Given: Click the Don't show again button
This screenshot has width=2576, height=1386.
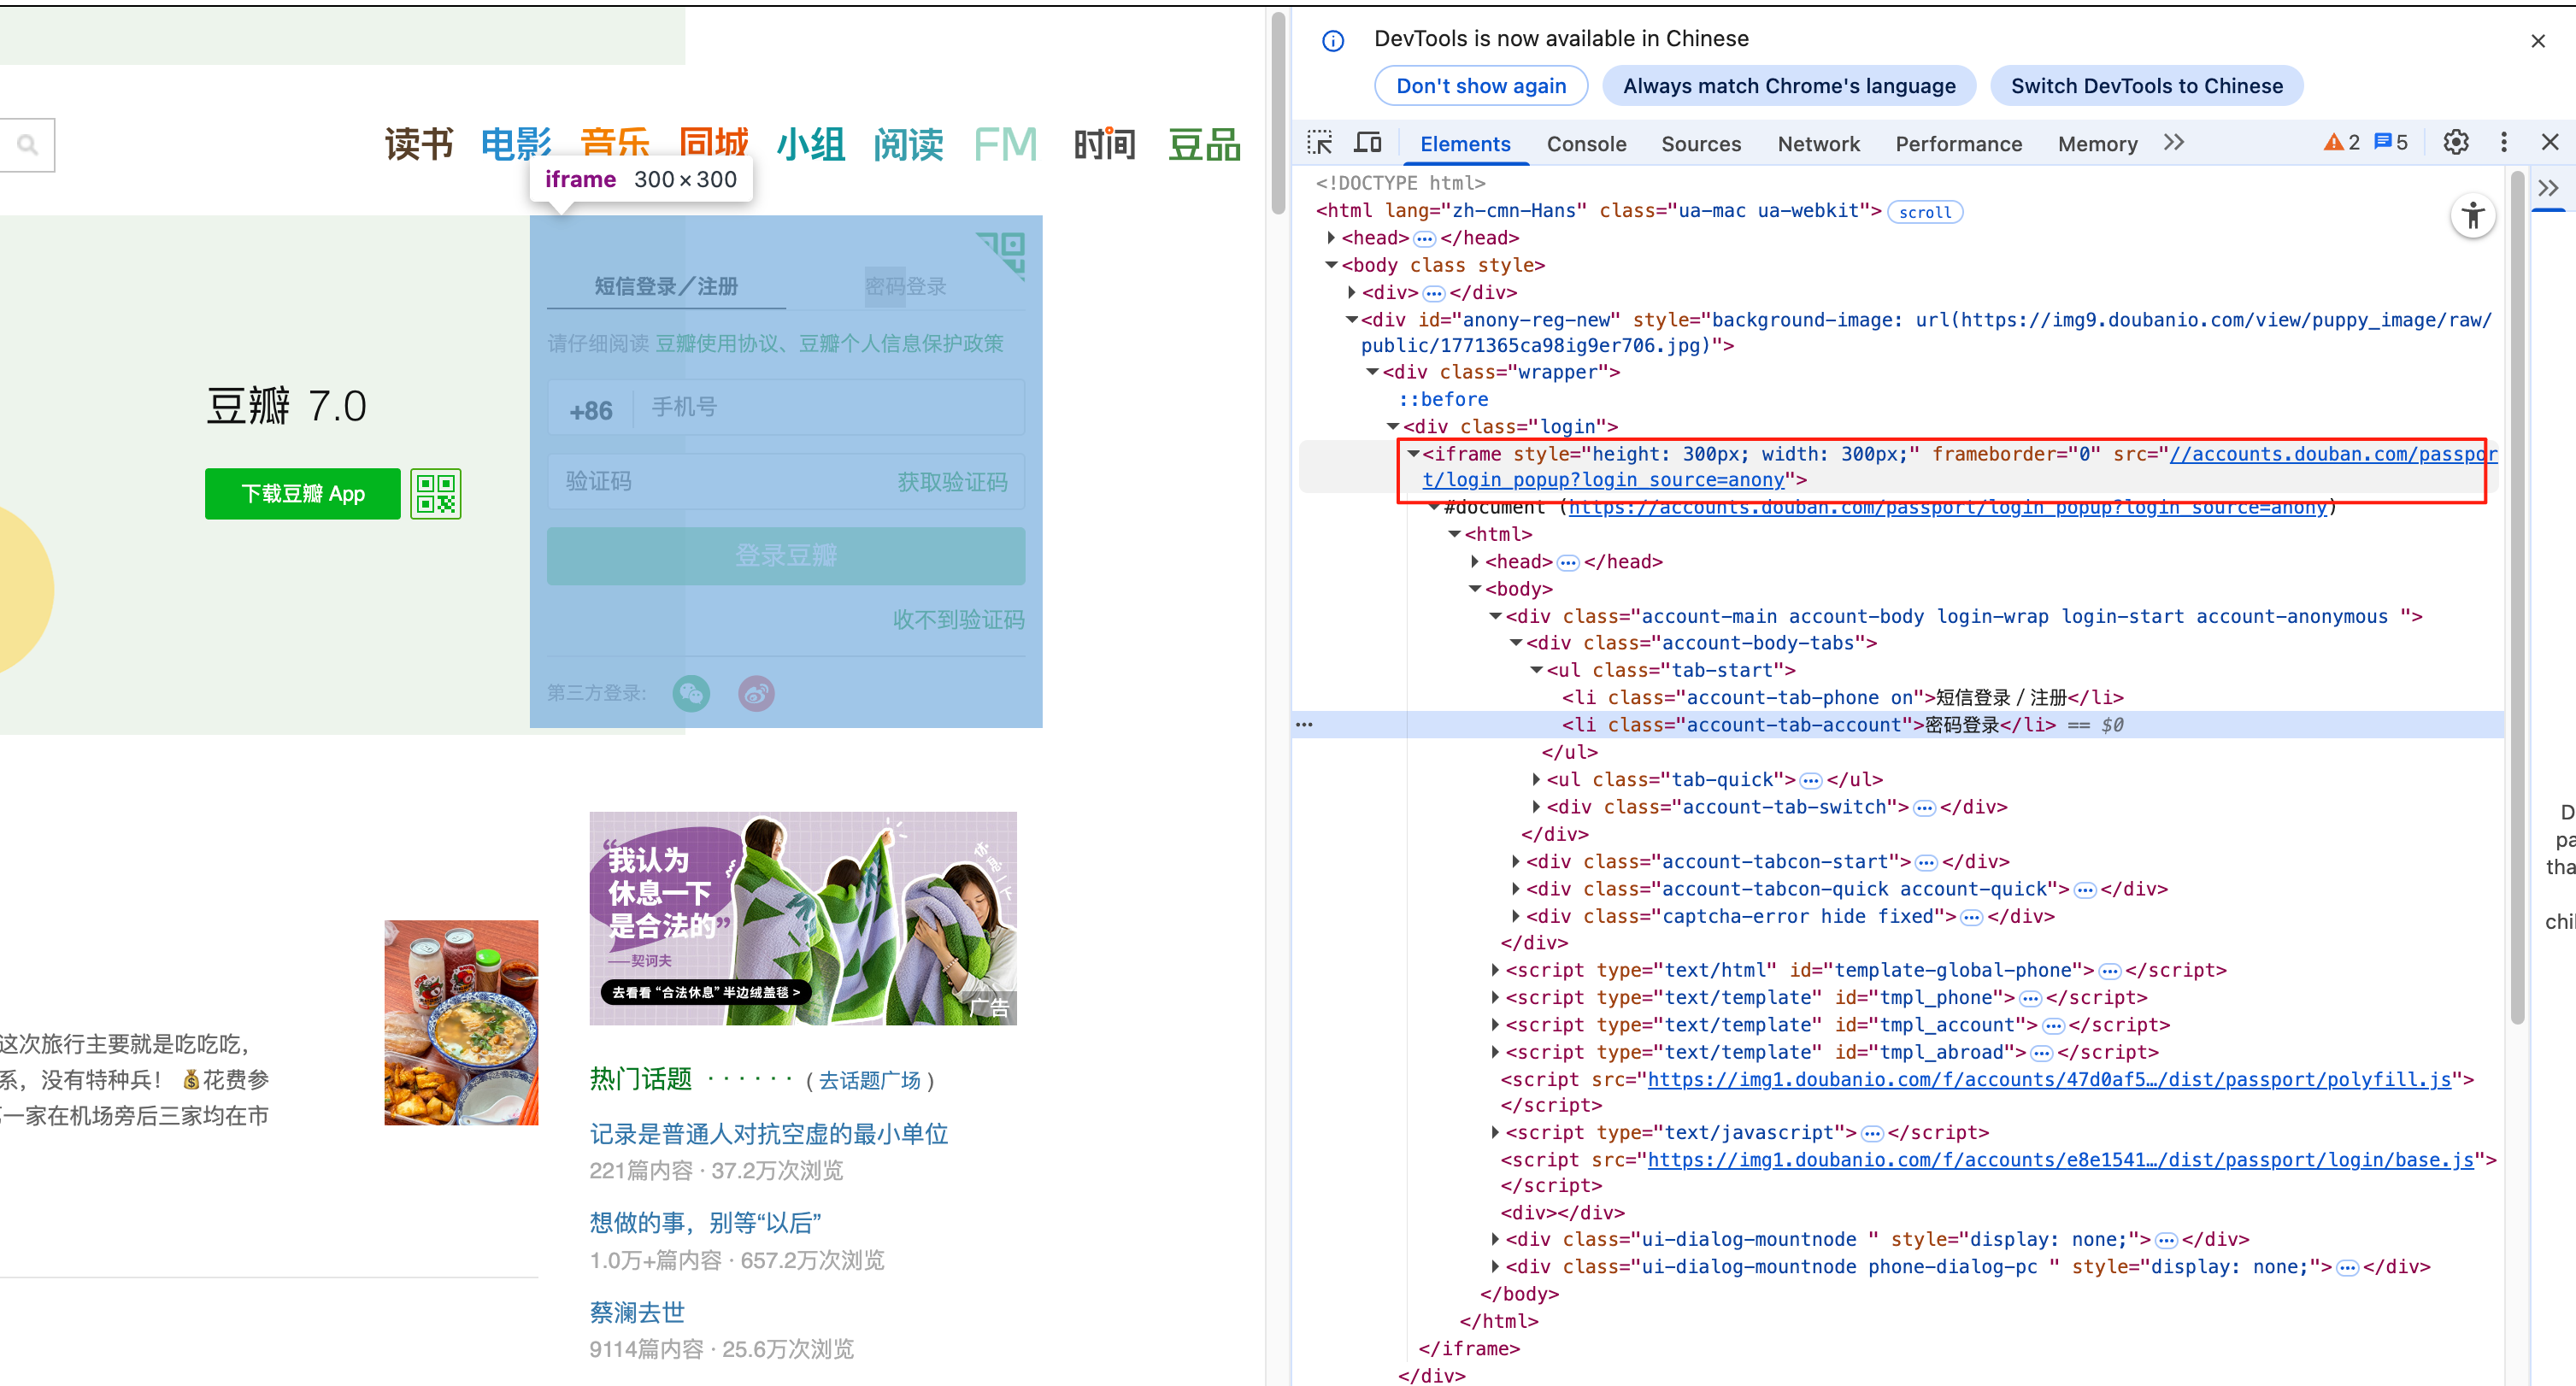Looking at the screenshot, I should 1481,86.
